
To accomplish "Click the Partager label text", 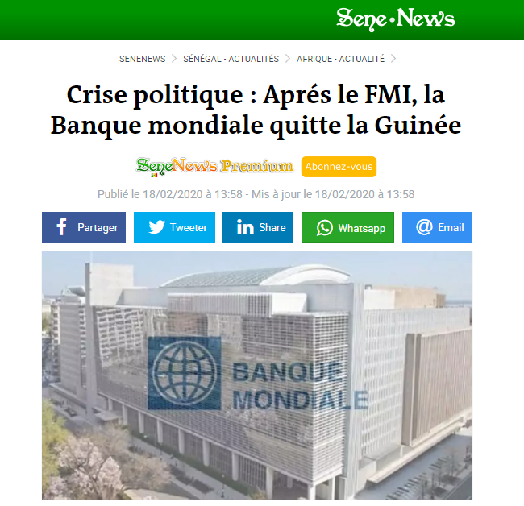I will 98,227.
